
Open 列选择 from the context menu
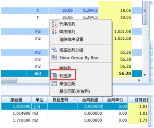click(x=65, y=76)
